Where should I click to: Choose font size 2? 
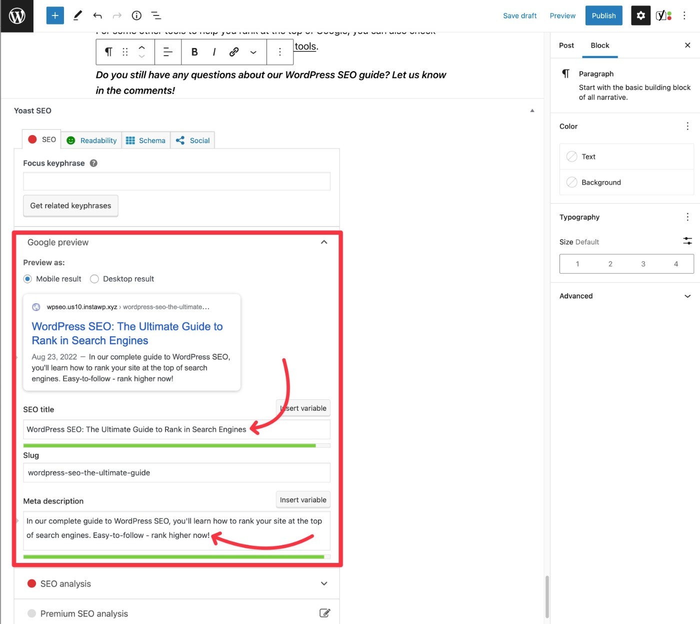[x=610, y=264]
